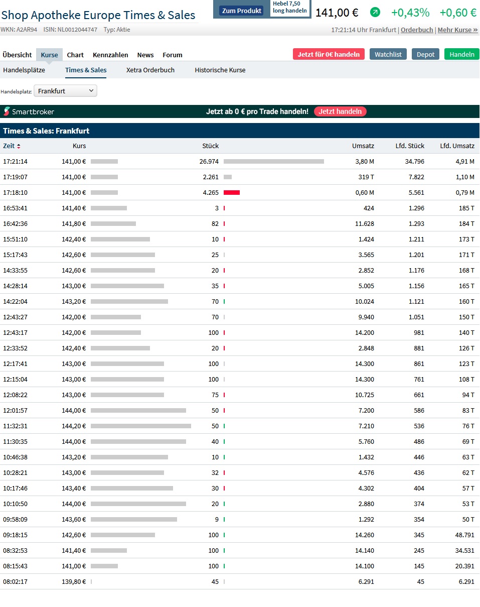This screenshot has height=607, width=480.
Task: Click the Times & Sales: Frankfurt heading
Action: click(x=46, y=131)
